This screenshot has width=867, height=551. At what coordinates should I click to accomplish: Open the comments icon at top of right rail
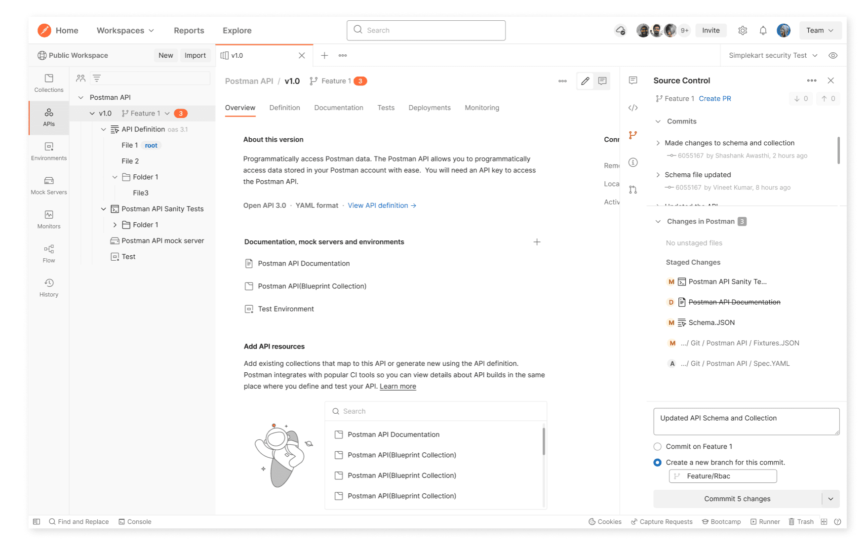[633, 80]
